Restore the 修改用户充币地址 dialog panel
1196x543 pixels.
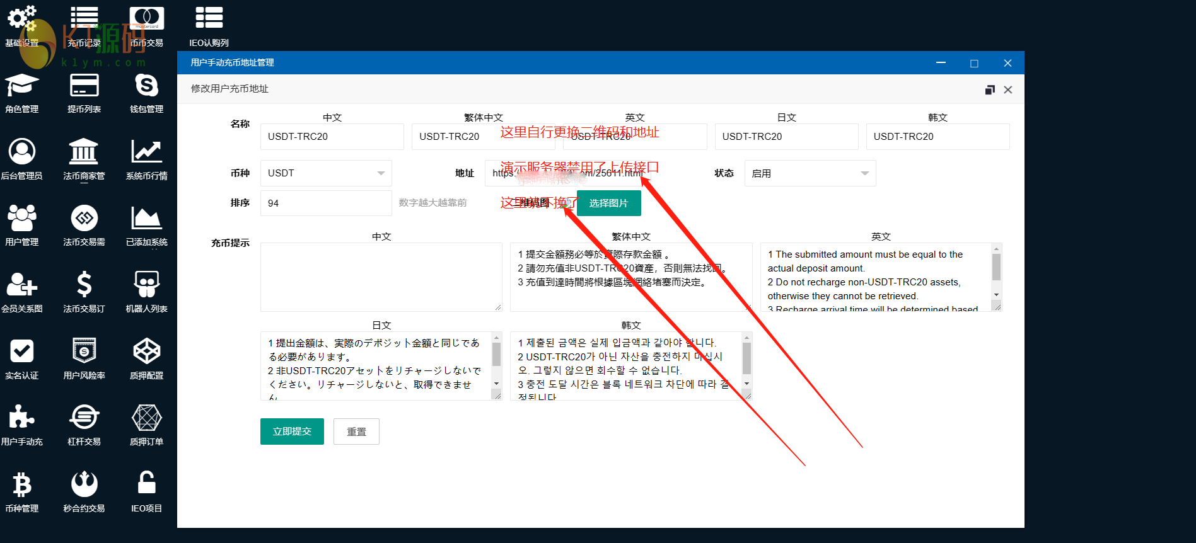(x=990, y=89)
